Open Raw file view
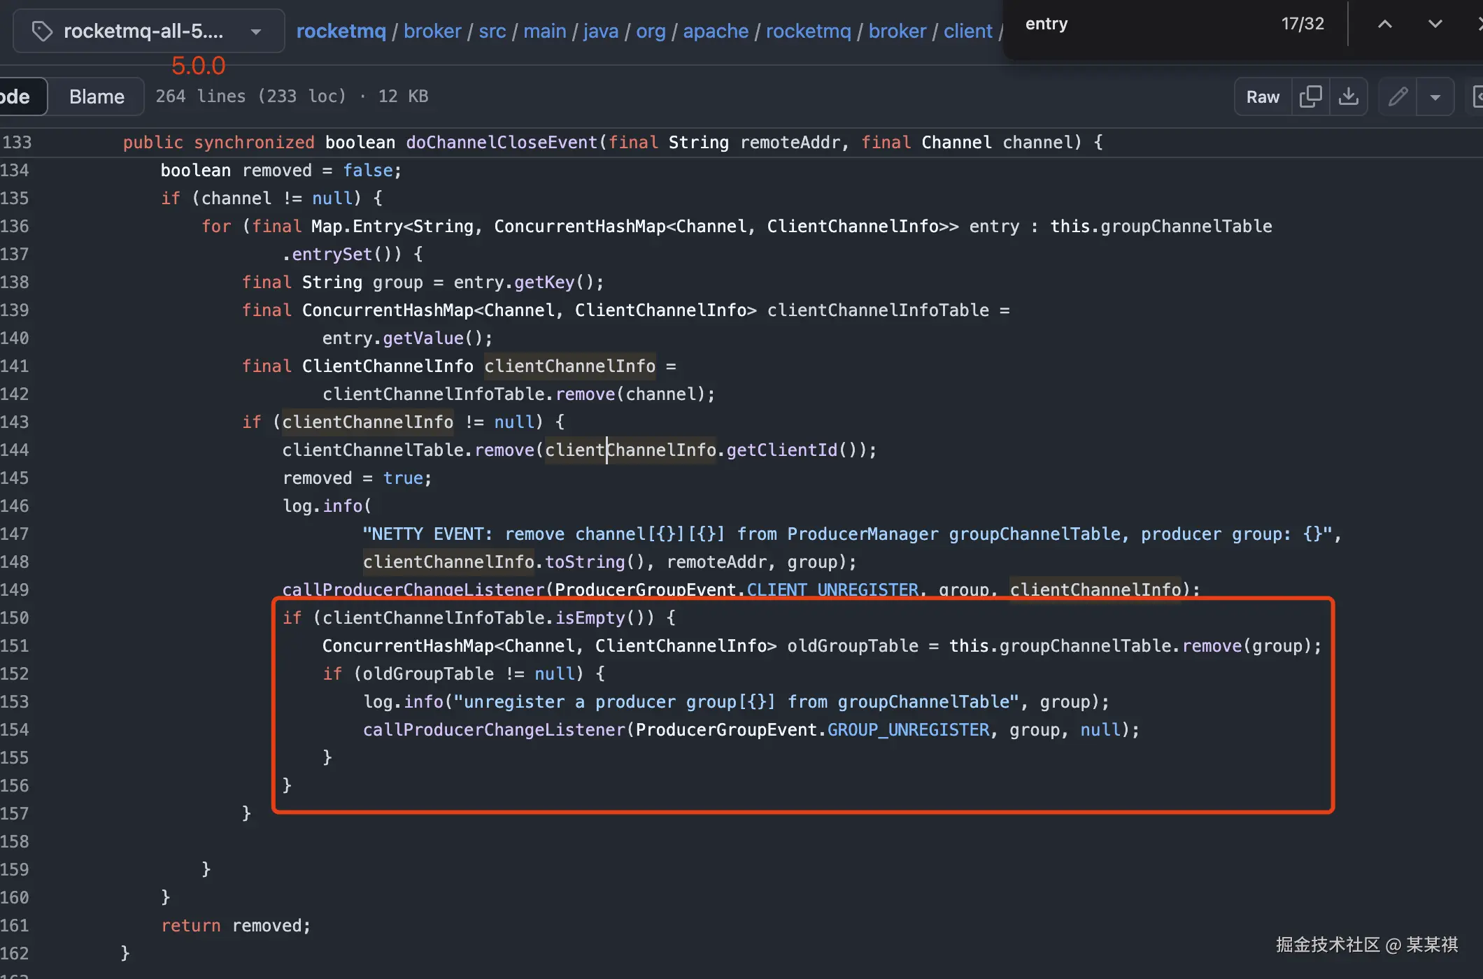The width and height of the screenshot is (1483, 979). tap(1263, 97)
